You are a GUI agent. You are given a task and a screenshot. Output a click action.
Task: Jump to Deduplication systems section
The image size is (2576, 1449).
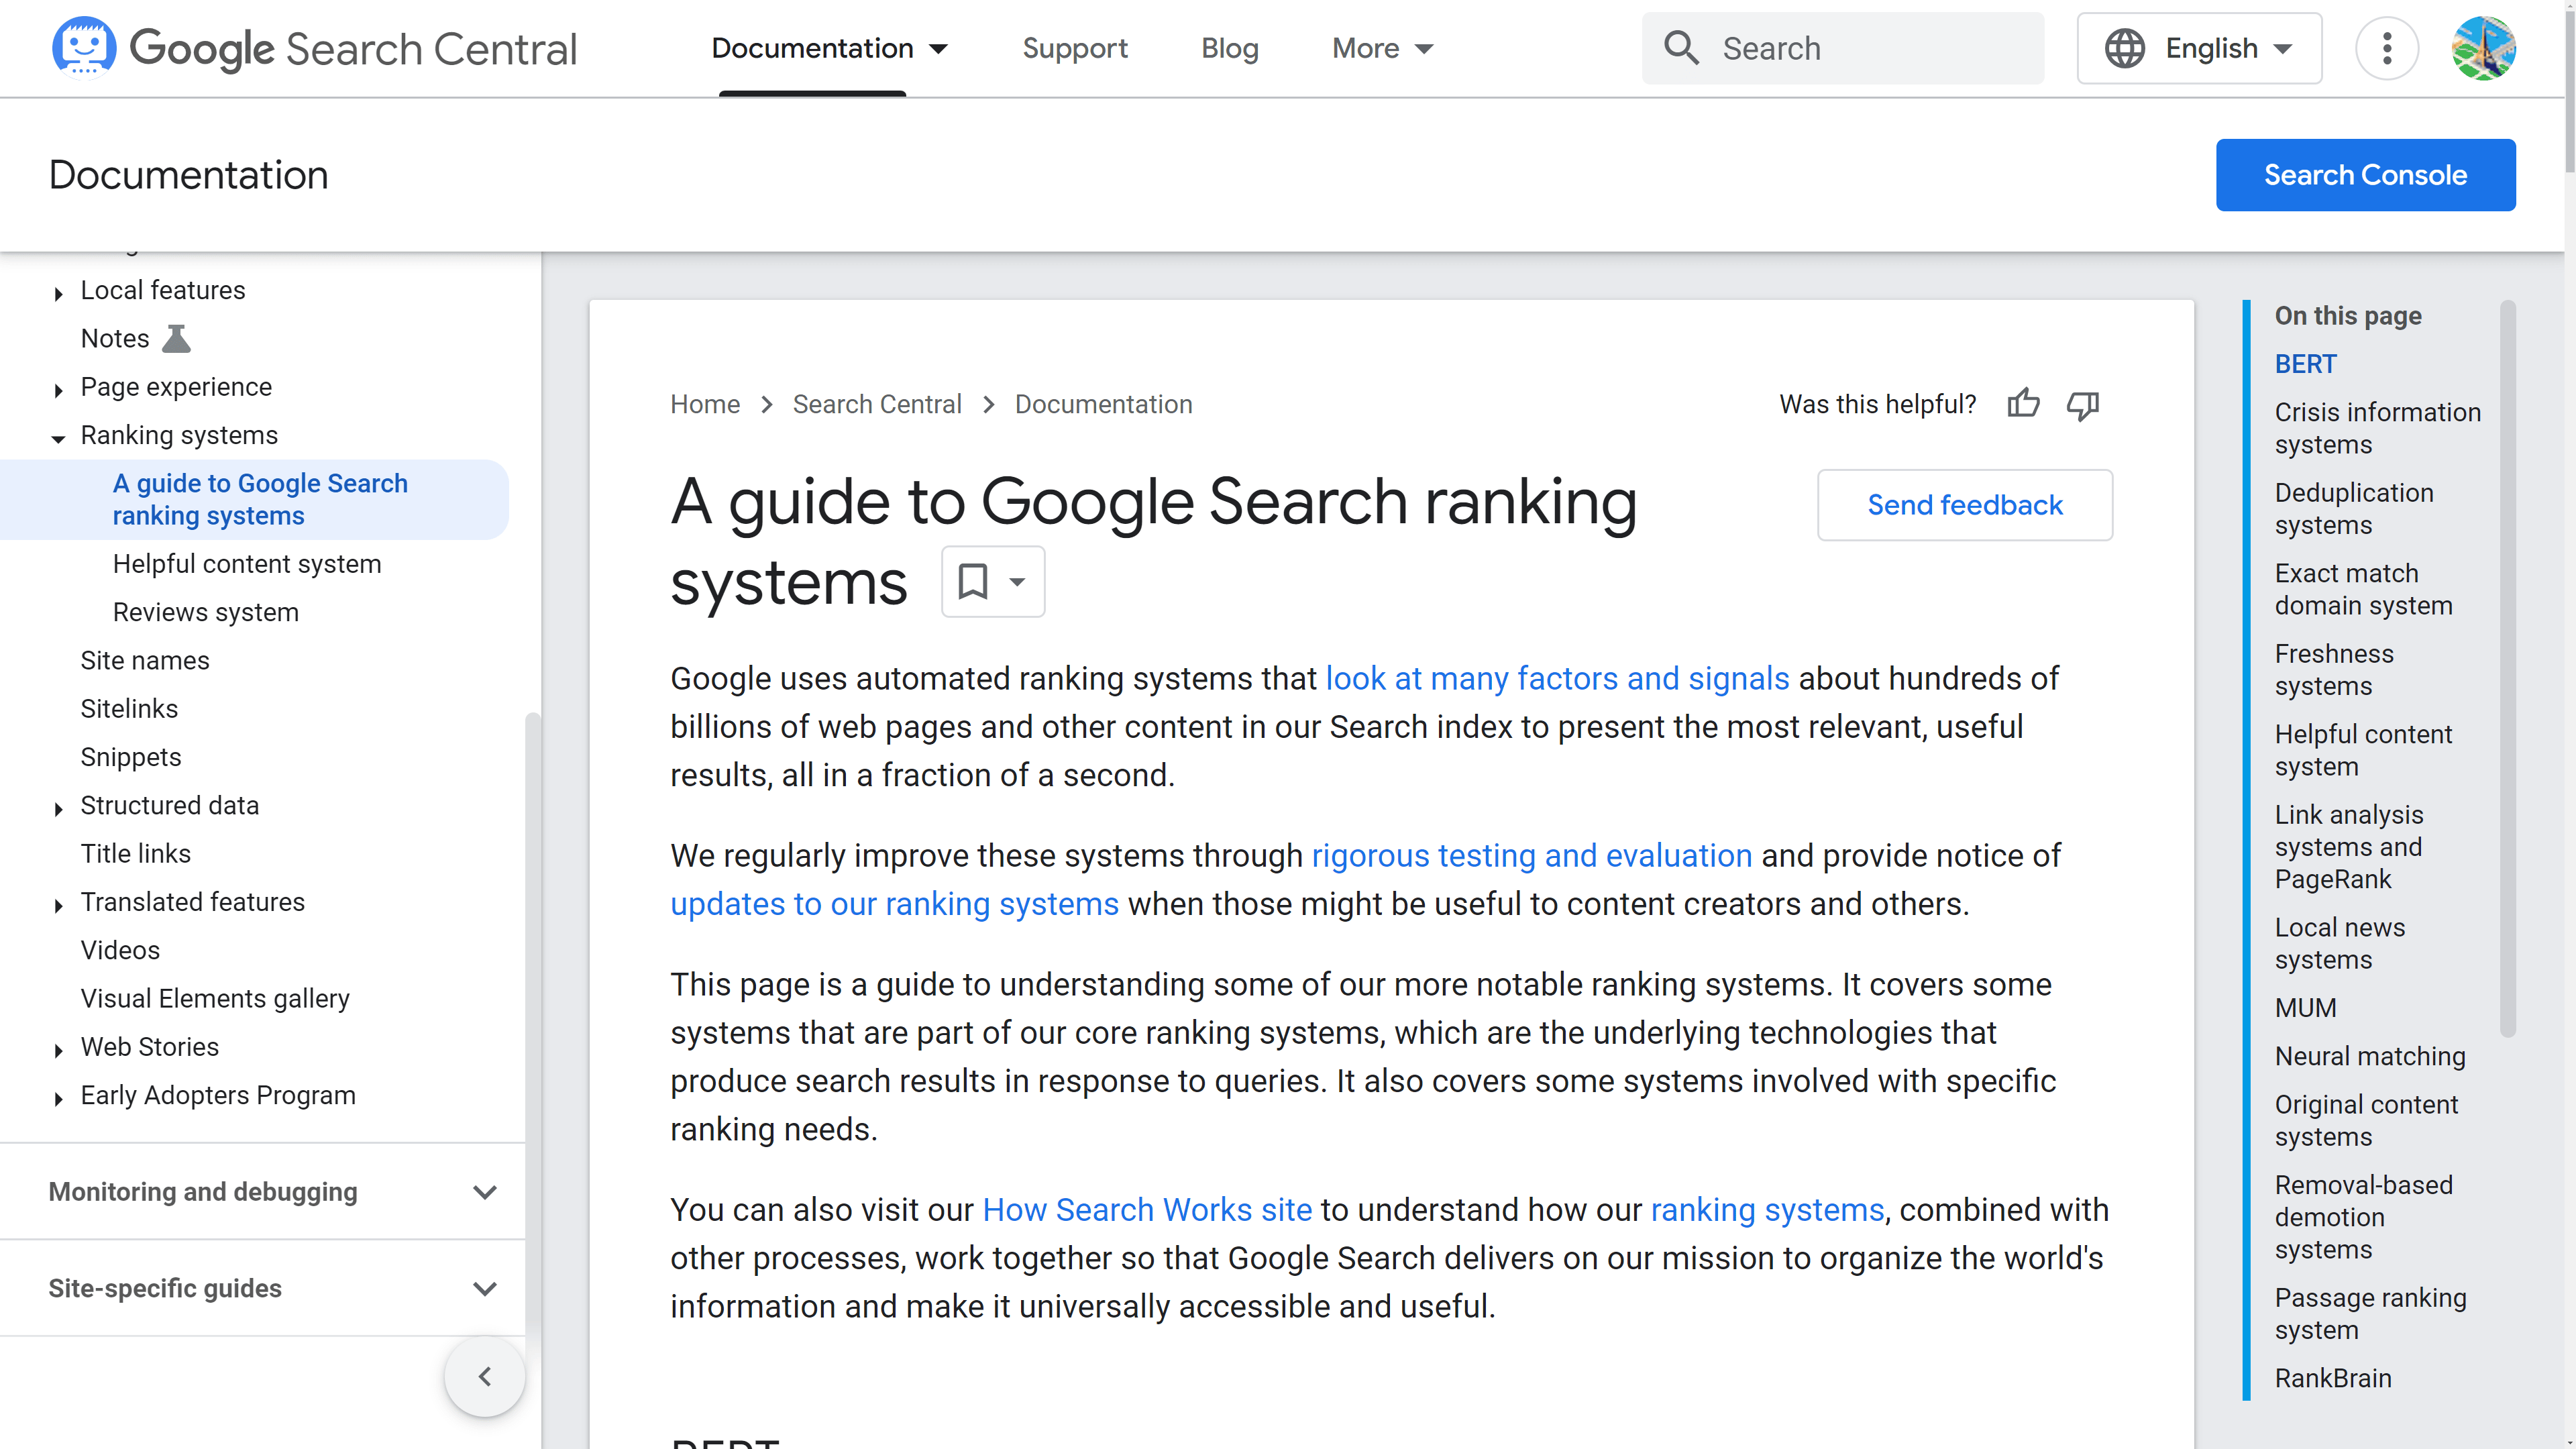pos(2354,508)
